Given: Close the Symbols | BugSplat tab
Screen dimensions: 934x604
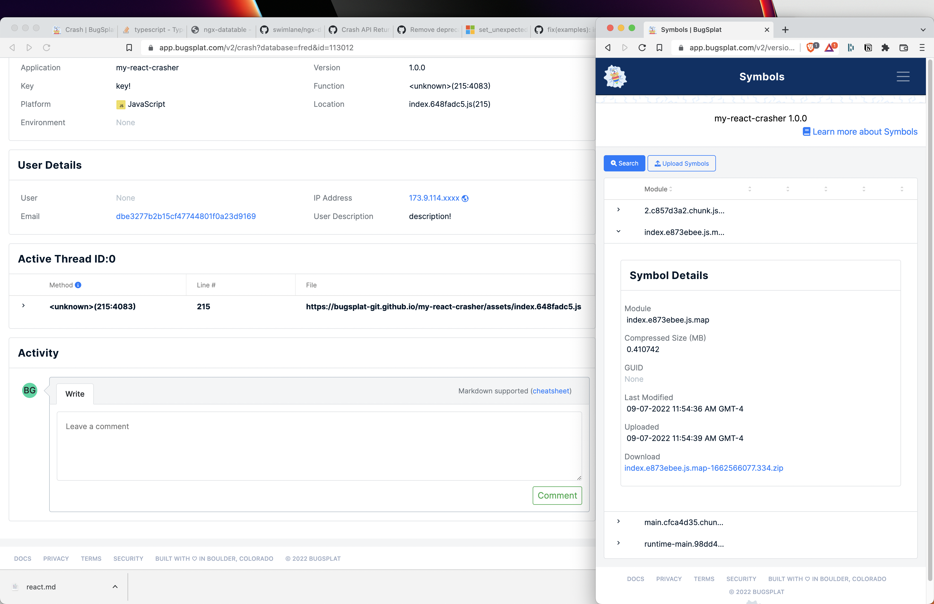Looking at the screenshot, I should tap(767, 30).
